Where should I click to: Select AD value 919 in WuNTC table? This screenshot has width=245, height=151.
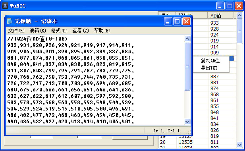[x=214, y=41]
